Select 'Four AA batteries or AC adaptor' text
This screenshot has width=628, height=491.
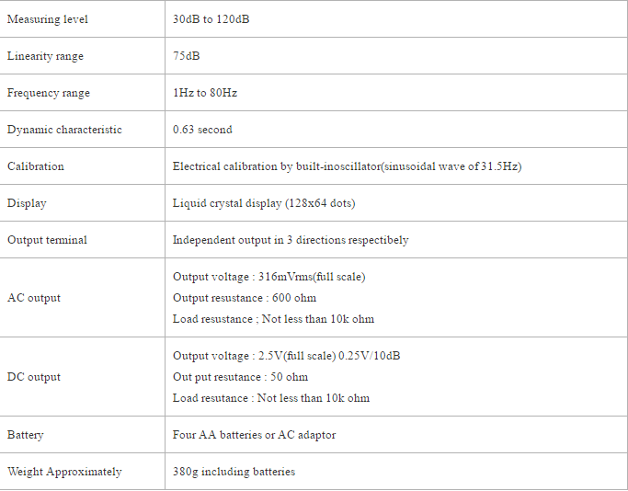(x=255, y=435)
